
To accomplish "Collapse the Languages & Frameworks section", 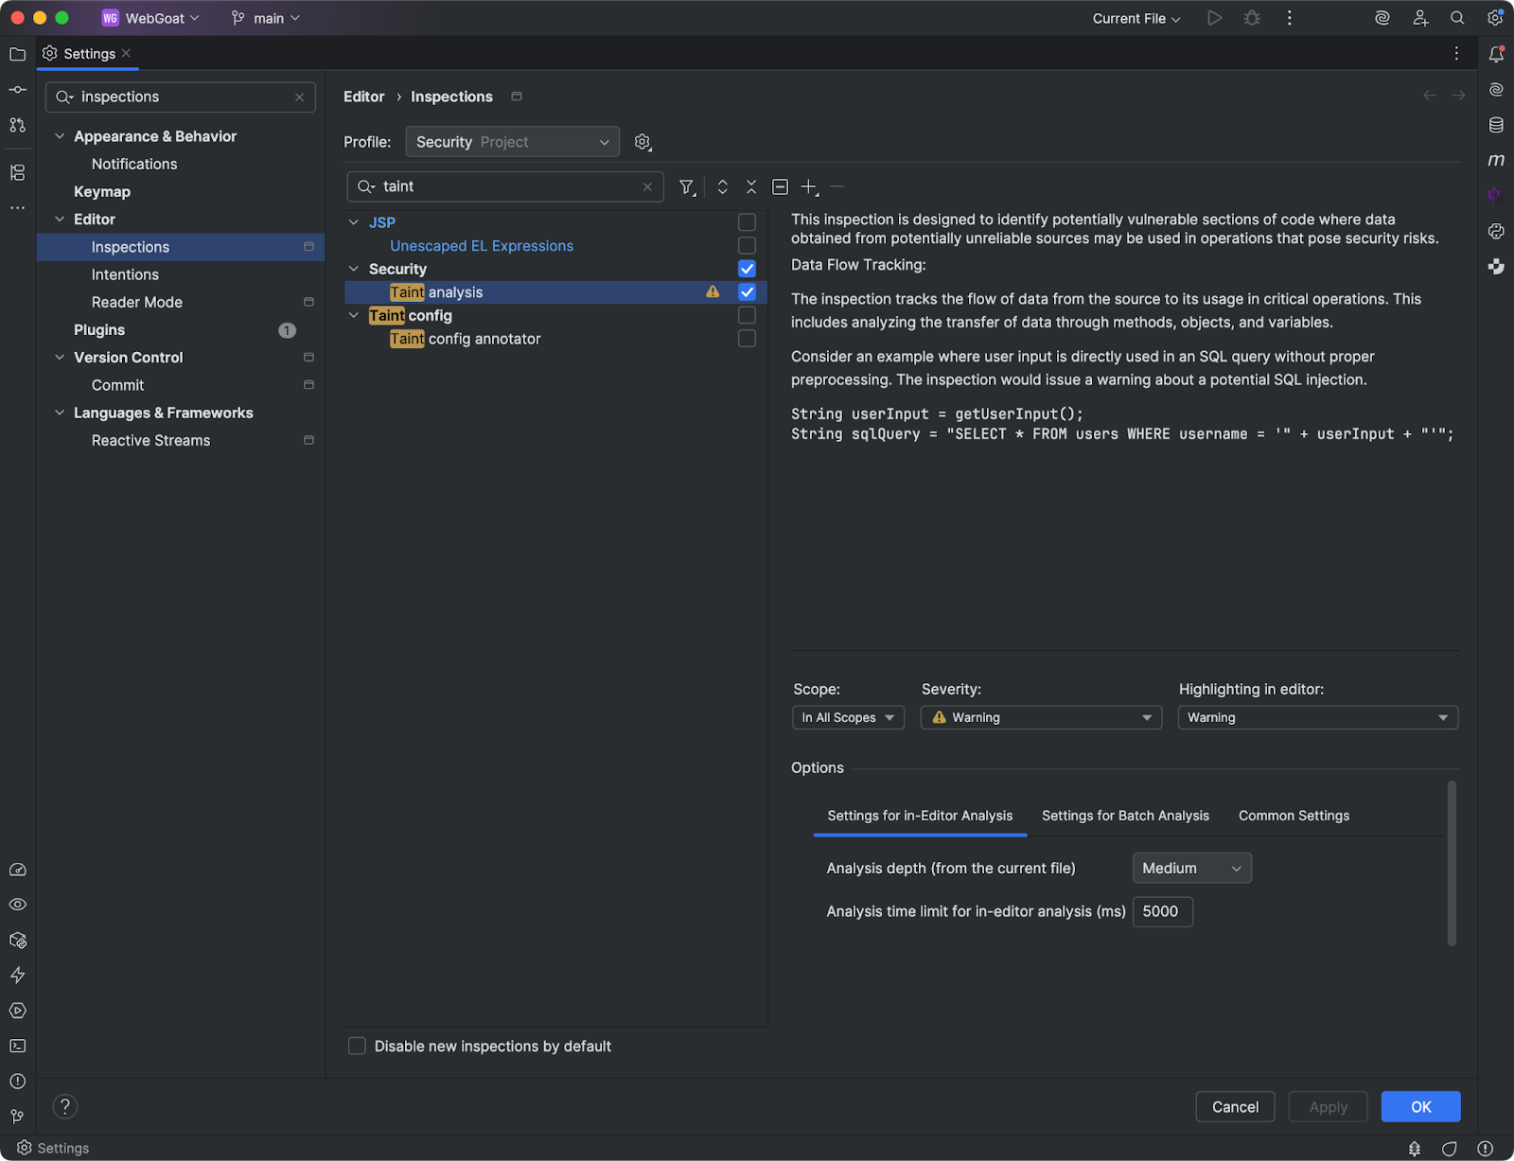I will coord(60,413).
